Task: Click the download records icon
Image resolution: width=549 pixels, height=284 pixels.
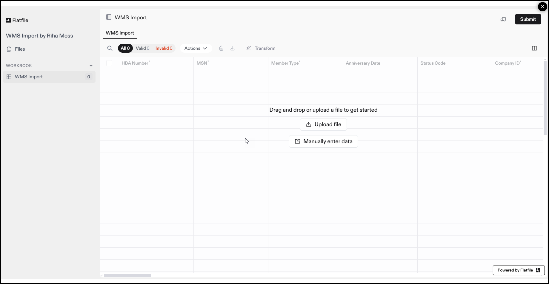Action: pos(232,48)
